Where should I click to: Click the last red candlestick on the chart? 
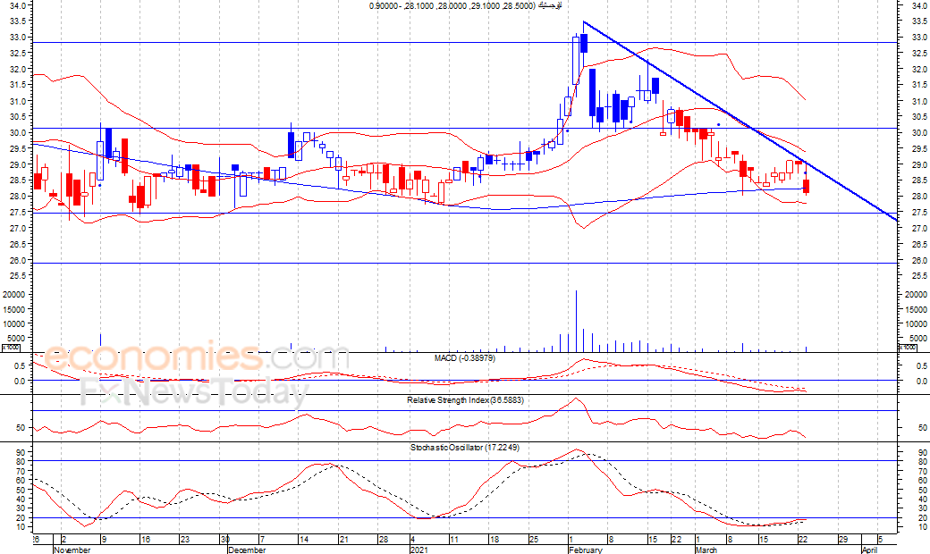(x=807, y=186)
